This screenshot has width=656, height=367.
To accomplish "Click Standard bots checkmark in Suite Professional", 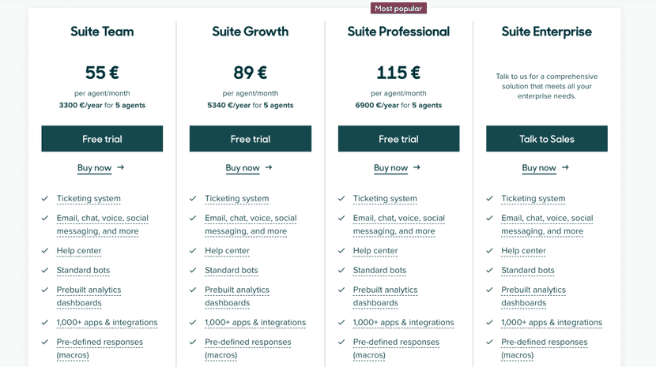I will [341, 271].
